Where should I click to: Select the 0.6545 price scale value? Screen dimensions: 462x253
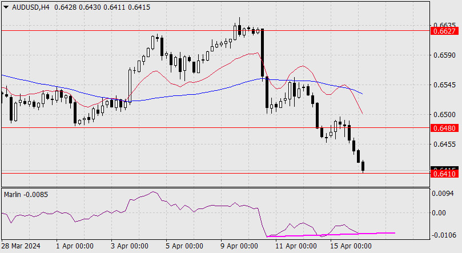[444, 85]
